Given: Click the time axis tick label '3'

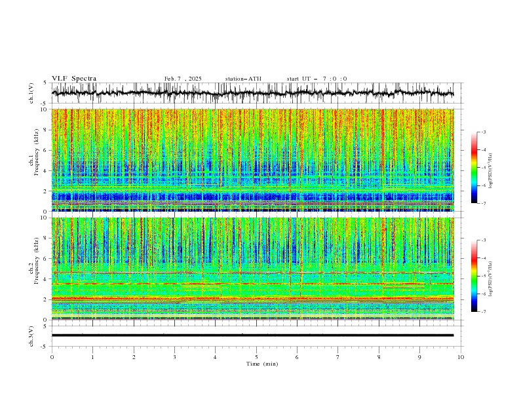Looking at the screenshot, I should [x=174, y=357].
